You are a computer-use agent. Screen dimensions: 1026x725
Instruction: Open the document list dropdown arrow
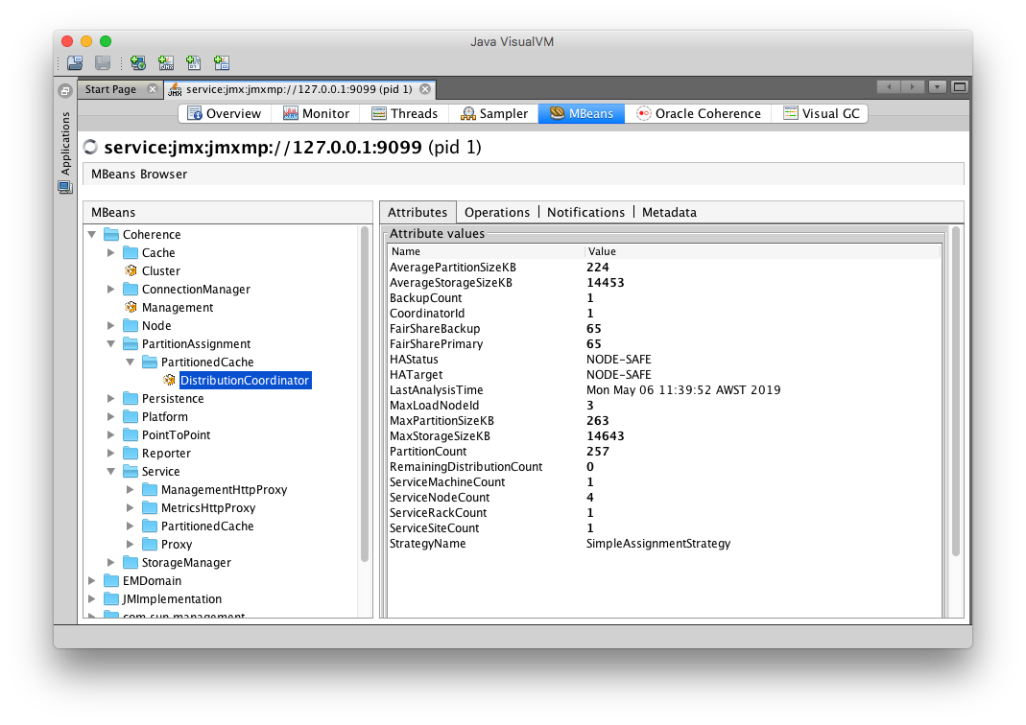pos(937,87)
